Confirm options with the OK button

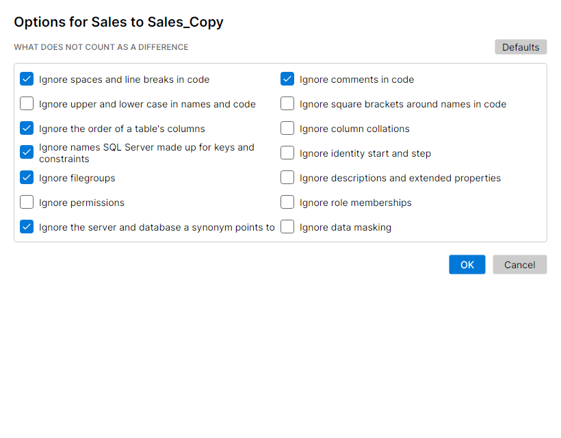pyautogui.click(x=467, y=264)
